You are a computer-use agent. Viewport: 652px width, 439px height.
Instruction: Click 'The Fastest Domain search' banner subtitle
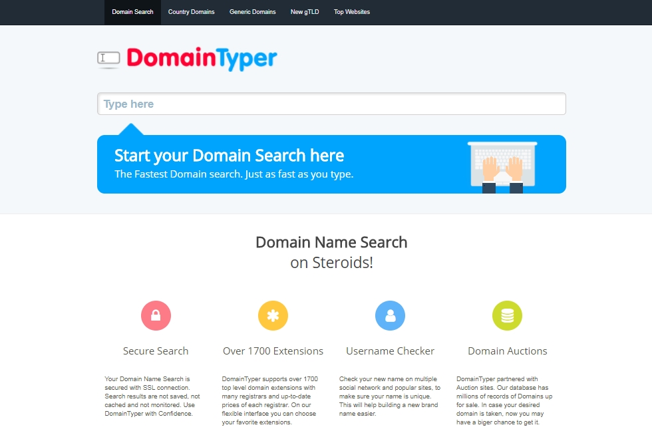coord(234,174)
